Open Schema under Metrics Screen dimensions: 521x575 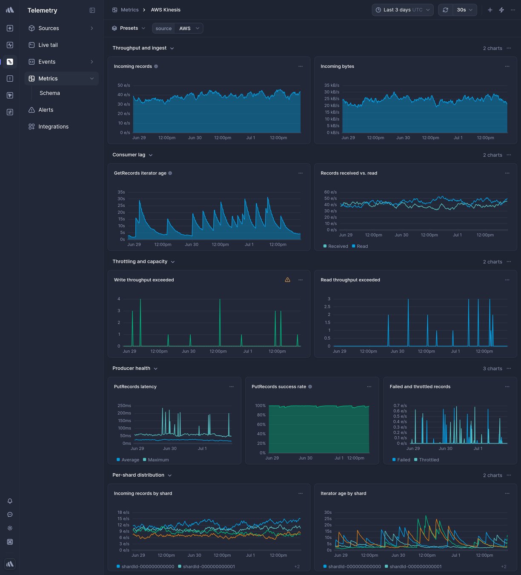pyautogui.click(x=50, y=93)
